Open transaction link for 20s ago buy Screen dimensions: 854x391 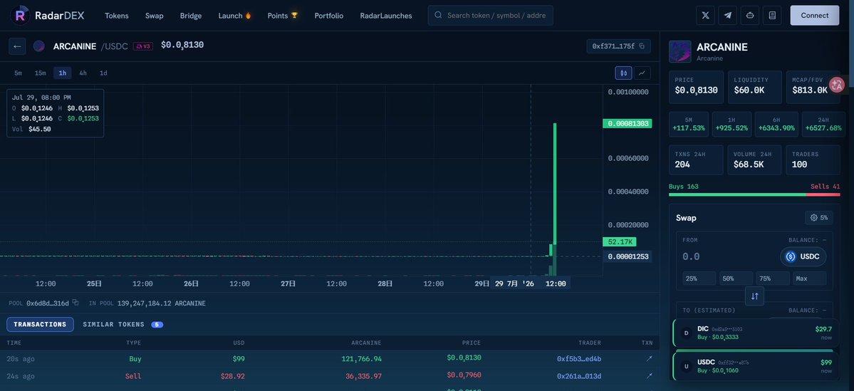[x=649, y=359]
